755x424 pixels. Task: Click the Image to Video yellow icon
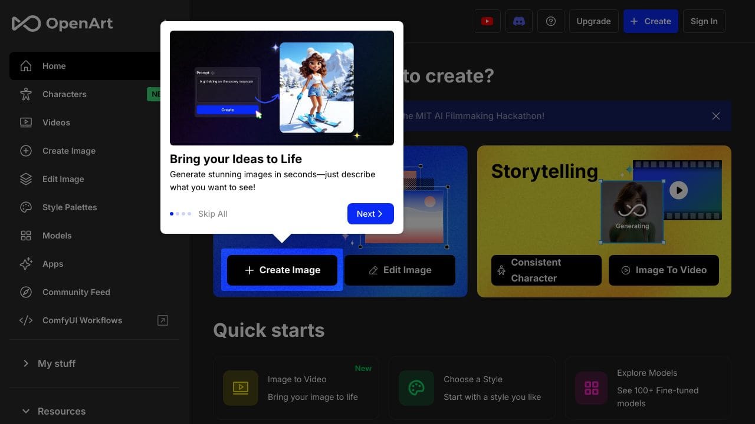tap(241, 388)
